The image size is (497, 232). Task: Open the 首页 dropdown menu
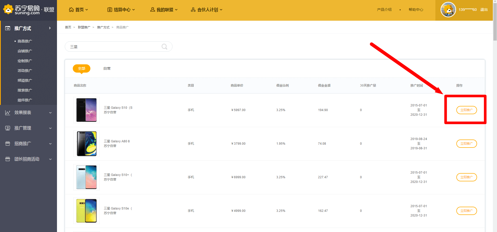78,10
